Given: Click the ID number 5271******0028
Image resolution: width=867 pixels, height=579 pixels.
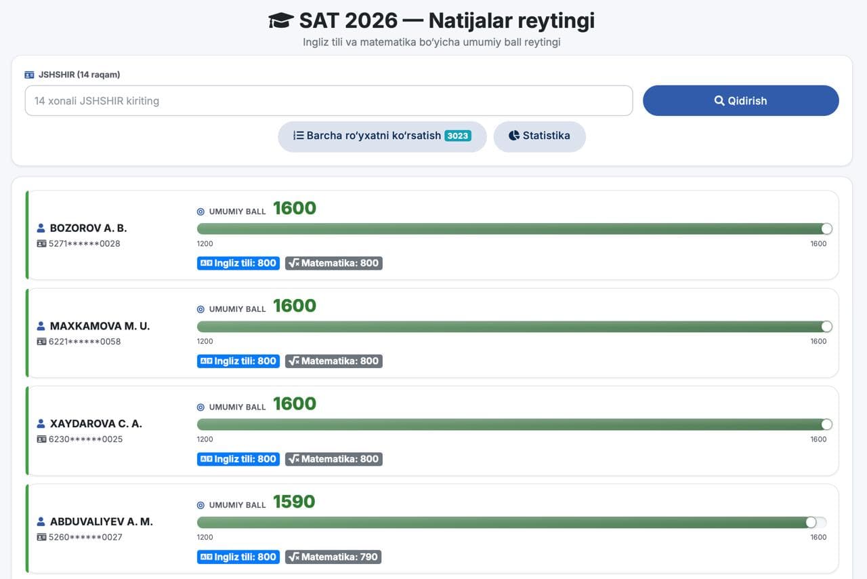Looking at the screenshot, I should 85,243.
